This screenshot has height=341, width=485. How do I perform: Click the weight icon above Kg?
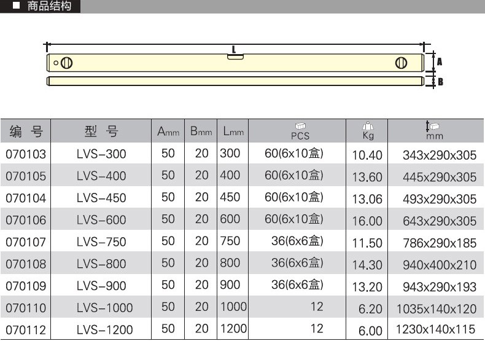point(368,125)
